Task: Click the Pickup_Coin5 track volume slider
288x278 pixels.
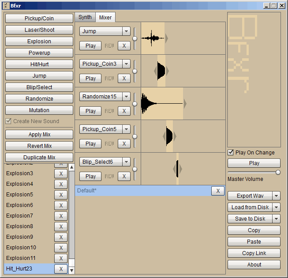Action: pyautogui.click(x=135, y=136)
